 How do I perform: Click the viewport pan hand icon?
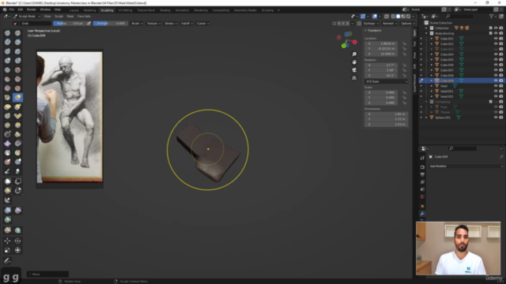pos(354,62)
